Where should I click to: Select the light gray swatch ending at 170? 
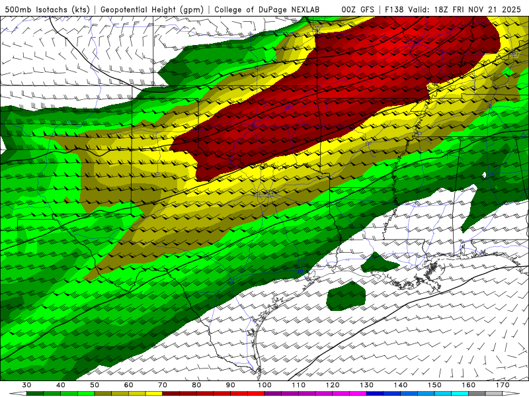coord(494,394)
